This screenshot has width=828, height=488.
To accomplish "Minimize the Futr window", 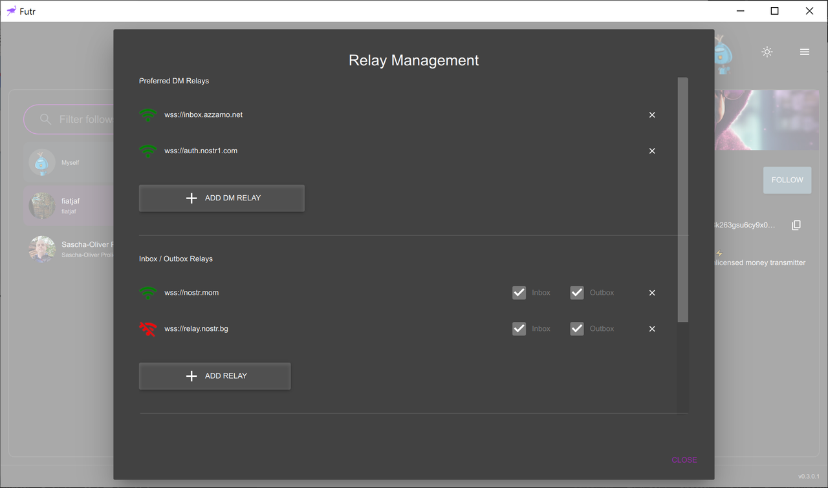I will tap(741, 11).
